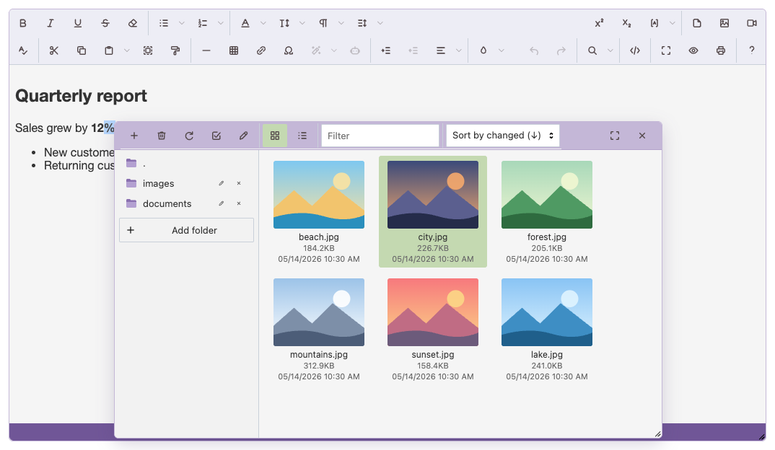Image resolution: width=775 pixels, height=450 pixels.
Task: Select the sunset.jpg thumbnail
Action: 433,312
